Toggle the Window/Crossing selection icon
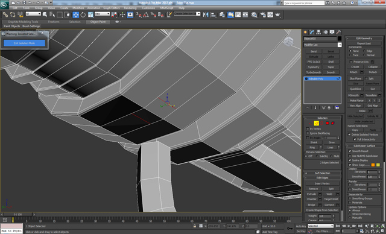The image size is (386, 234). pos(67,14)
